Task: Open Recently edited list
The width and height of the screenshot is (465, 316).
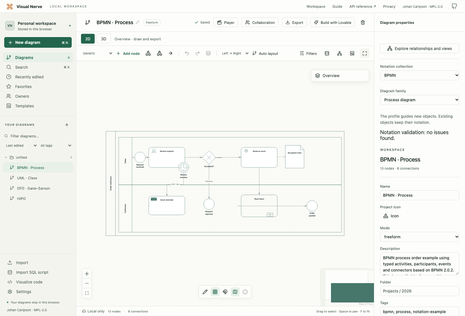Action: tap(38, 77)
